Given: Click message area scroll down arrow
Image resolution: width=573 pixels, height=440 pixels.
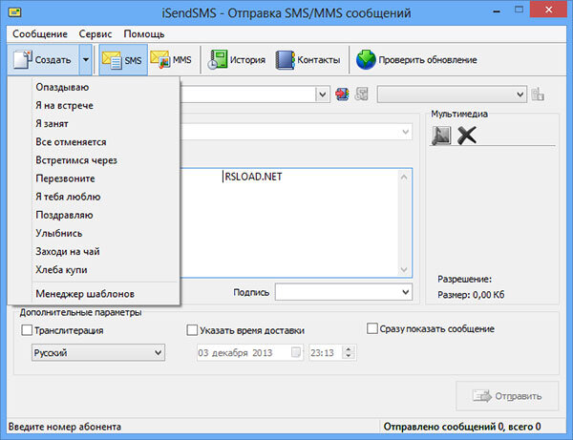Looking at the screenshot, I should 404,270.
